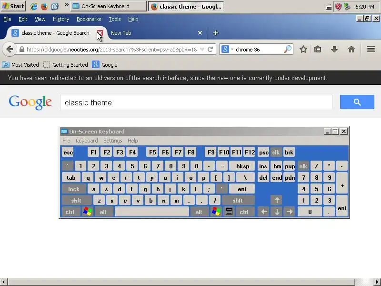Click the Start button
The width and height of the screenshot is (381, 286).
(13, 6)
